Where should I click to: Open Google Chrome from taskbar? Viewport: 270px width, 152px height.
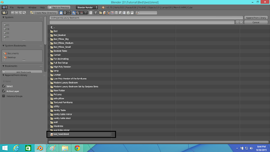click(77, 148)
